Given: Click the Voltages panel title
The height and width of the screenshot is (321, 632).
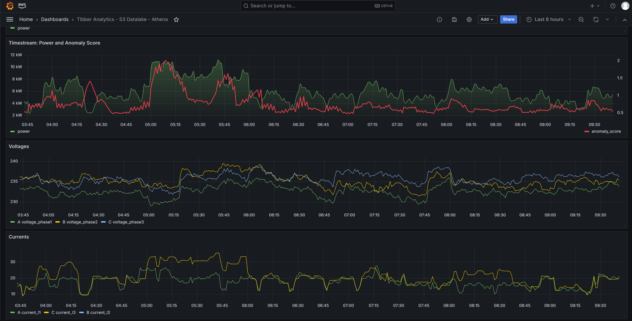Looking at the screenshot, I should click(19, 146).
